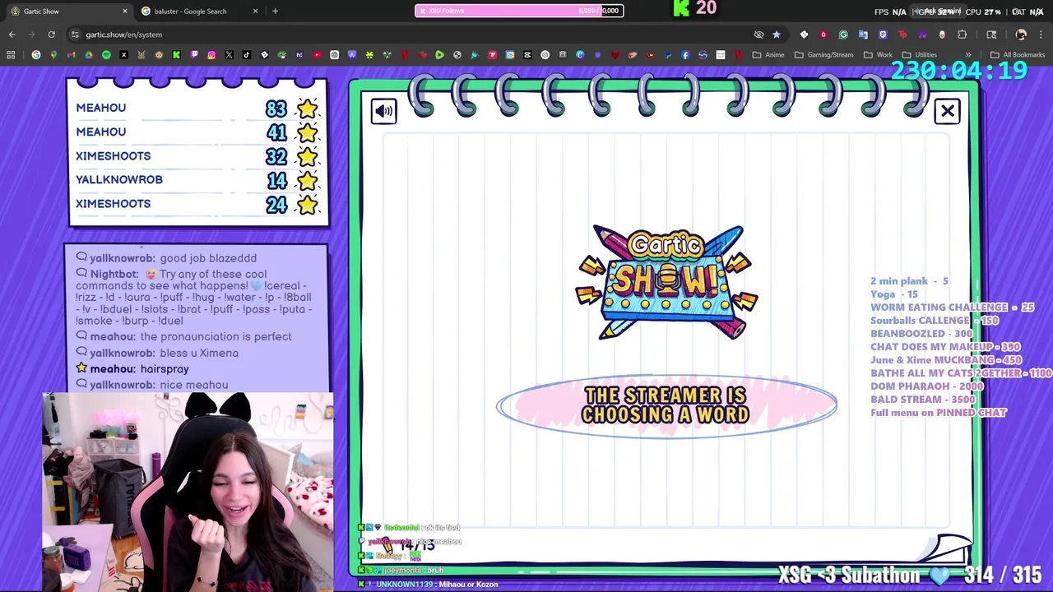Open the PayPal bookmark
Image resolution: width=1053 pixels, height=592 pixels.
click(x=667, y=55)
